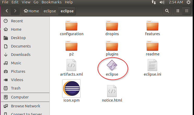Go back with the left arrow button
The height and width of the screenshot is (115, 194).
click(7, 11)
